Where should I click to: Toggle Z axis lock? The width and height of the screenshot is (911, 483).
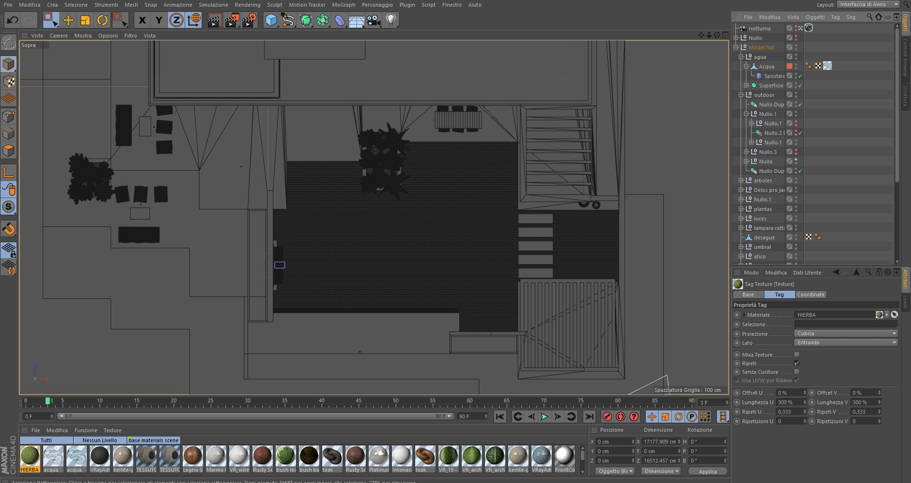pyautogui.click(x=176, y=20)
